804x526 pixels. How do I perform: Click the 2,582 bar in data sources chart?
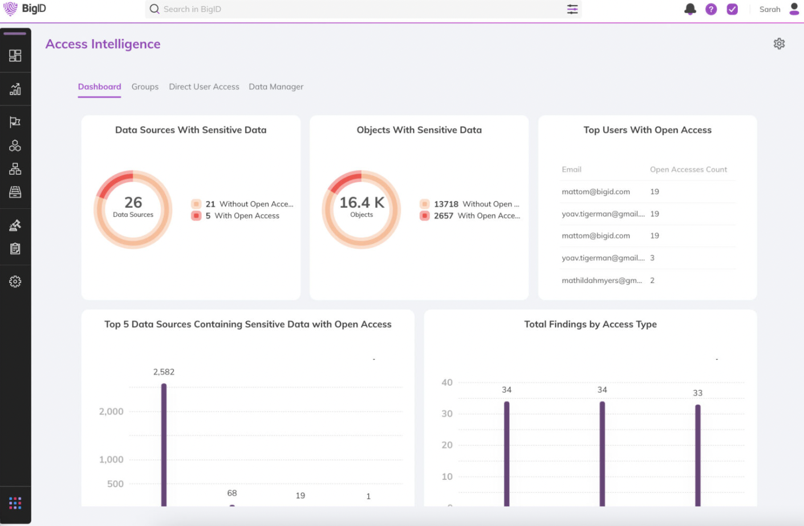point(164,444)
